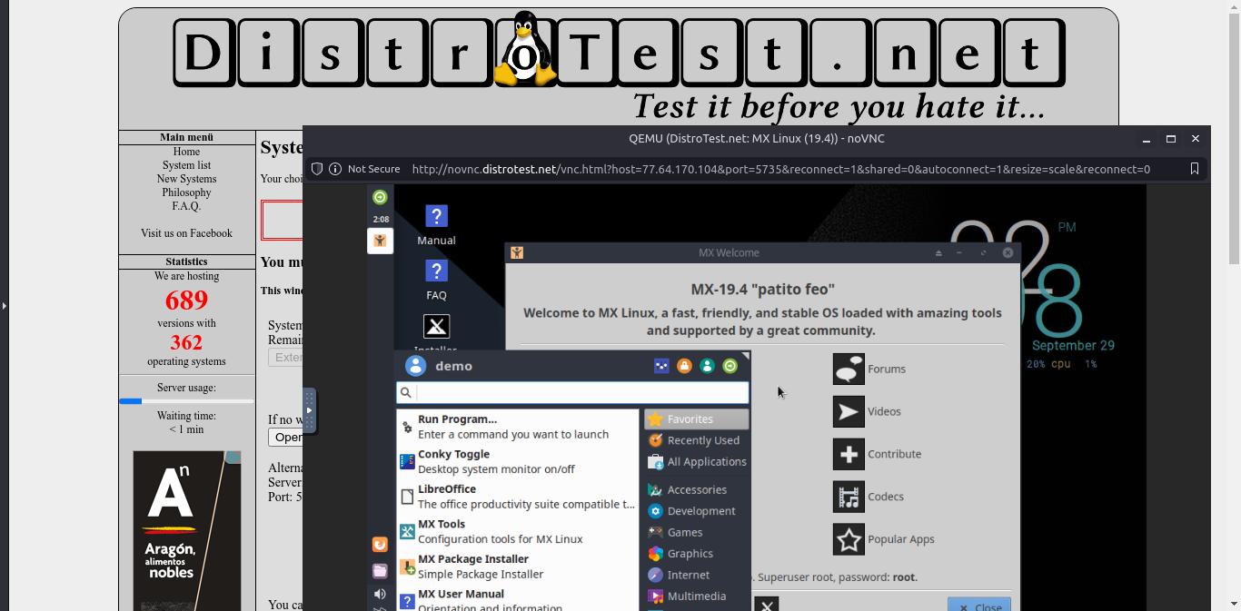Open the New Systems link
The image size is (1241, 611).
186,179
